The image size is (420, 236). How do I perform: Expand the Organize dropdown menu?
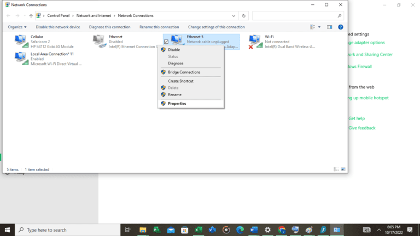pos(17,27)
